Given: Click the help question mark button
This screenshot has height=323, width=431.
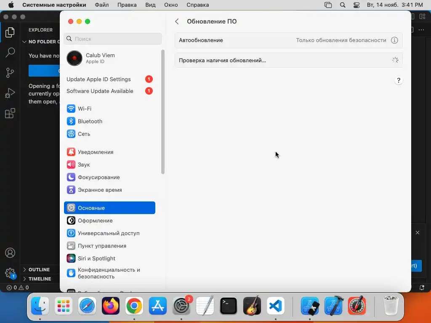Looking at the screenshot, I should click(x=398, y=80).
